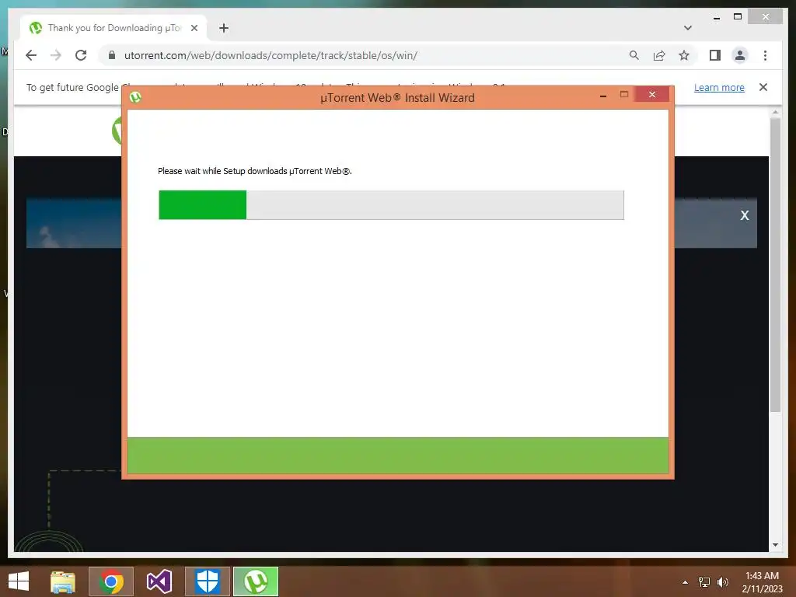Click the Chrome page vertical scrollbar thumb
This screenshot has width=796, height=597.
coord(775,265)
